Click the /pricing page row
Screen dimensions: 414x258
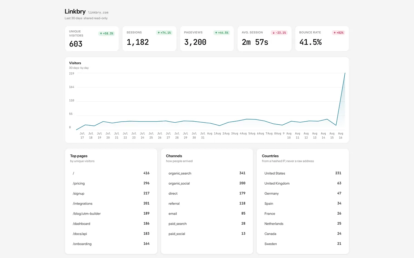click(111, 183)
